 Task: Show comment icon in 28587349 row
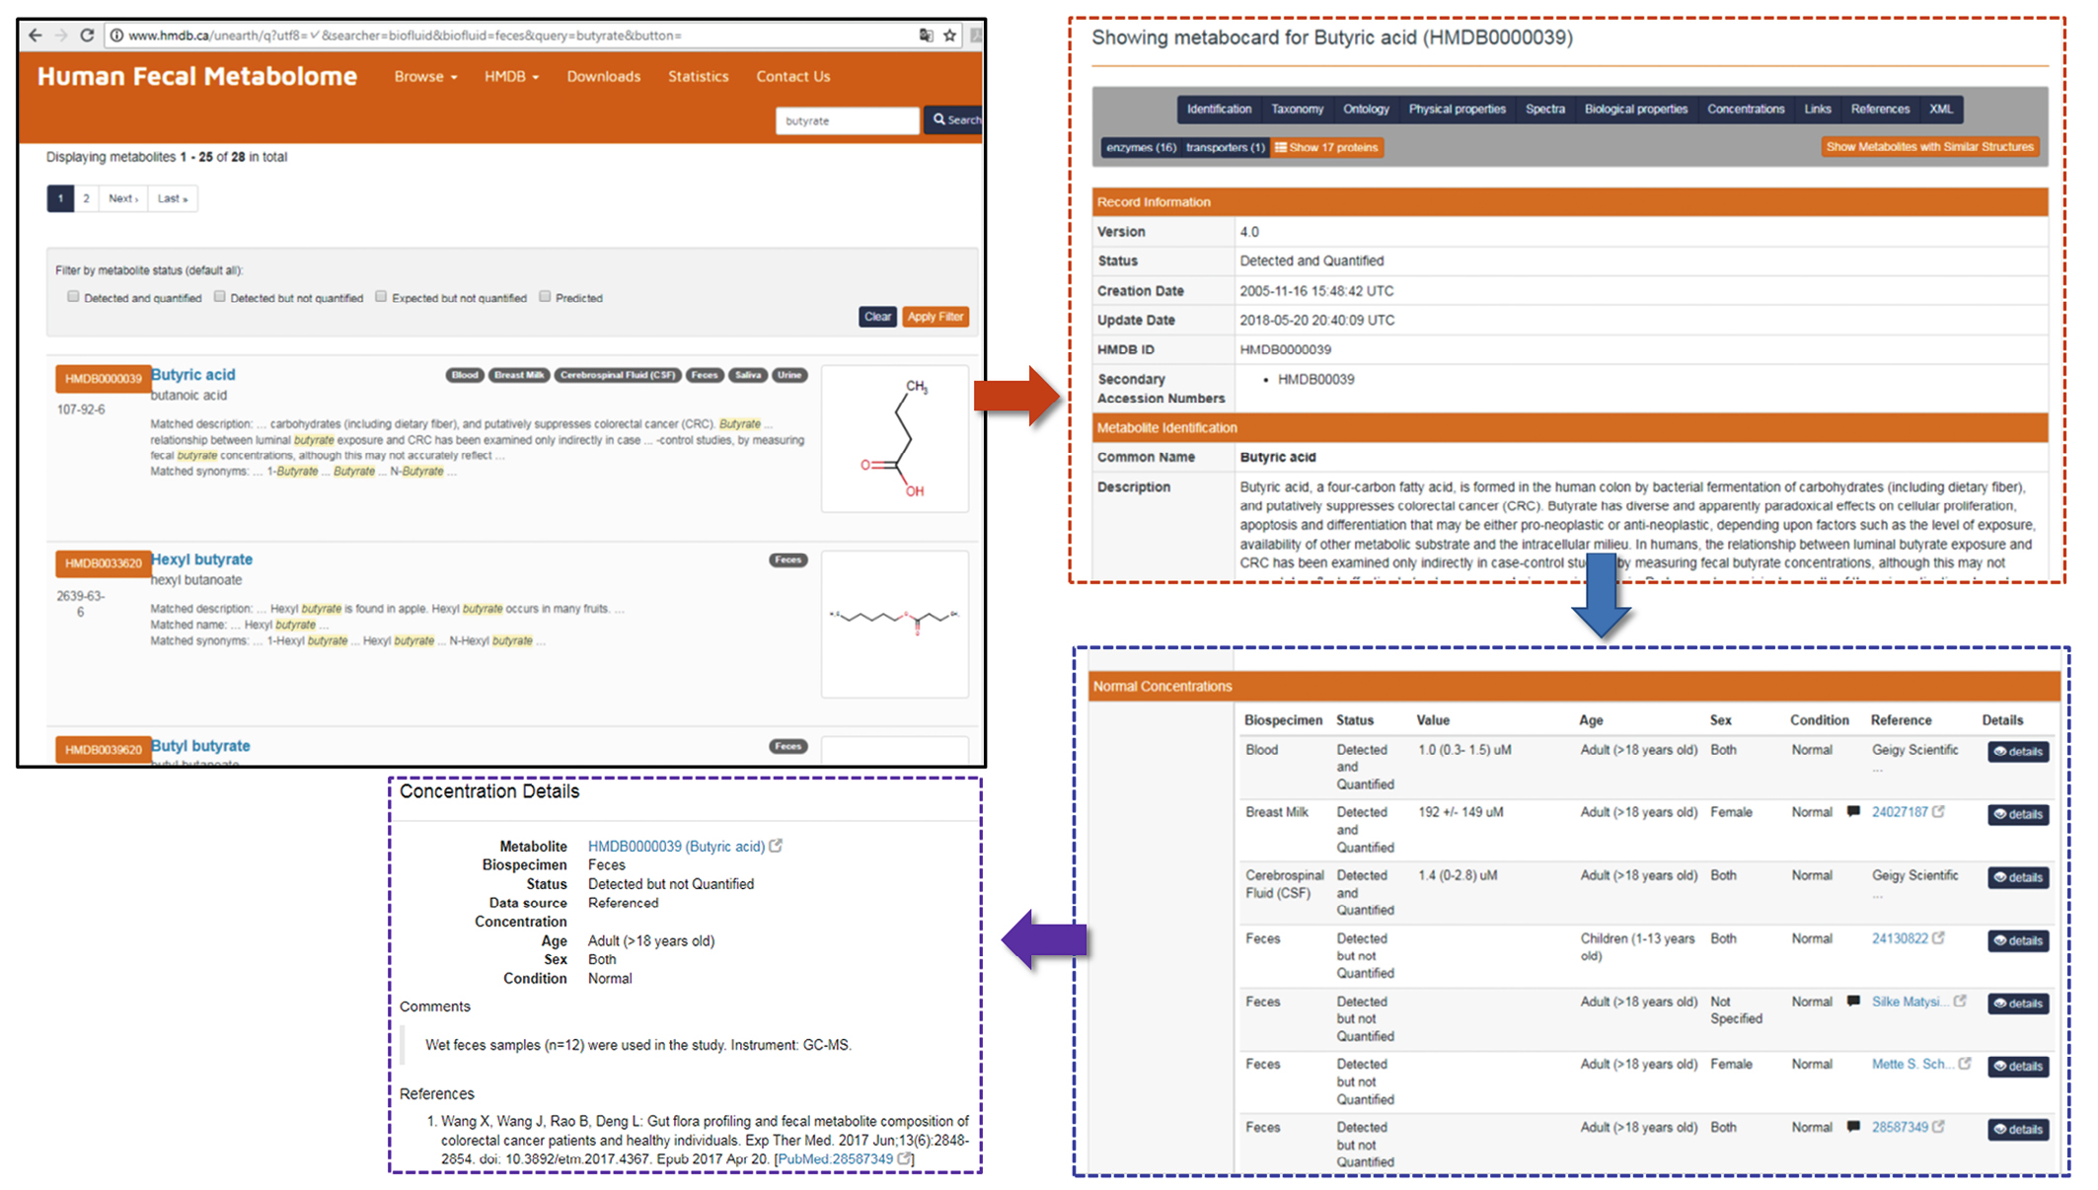point(1853,1126)
